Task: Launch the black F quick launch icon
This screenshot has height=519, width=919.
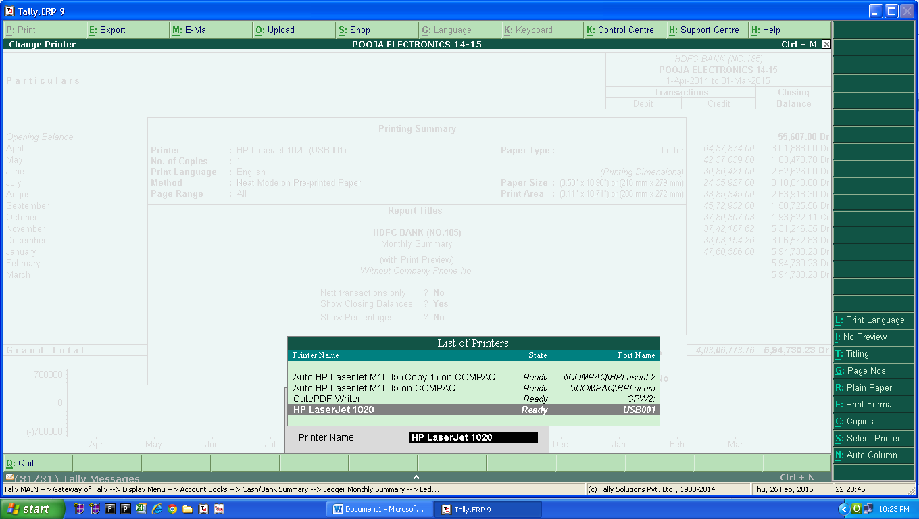Action: [x=110, y=509]
